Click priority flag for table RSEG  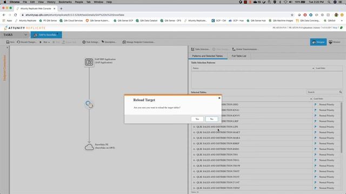tap(316, 149)
